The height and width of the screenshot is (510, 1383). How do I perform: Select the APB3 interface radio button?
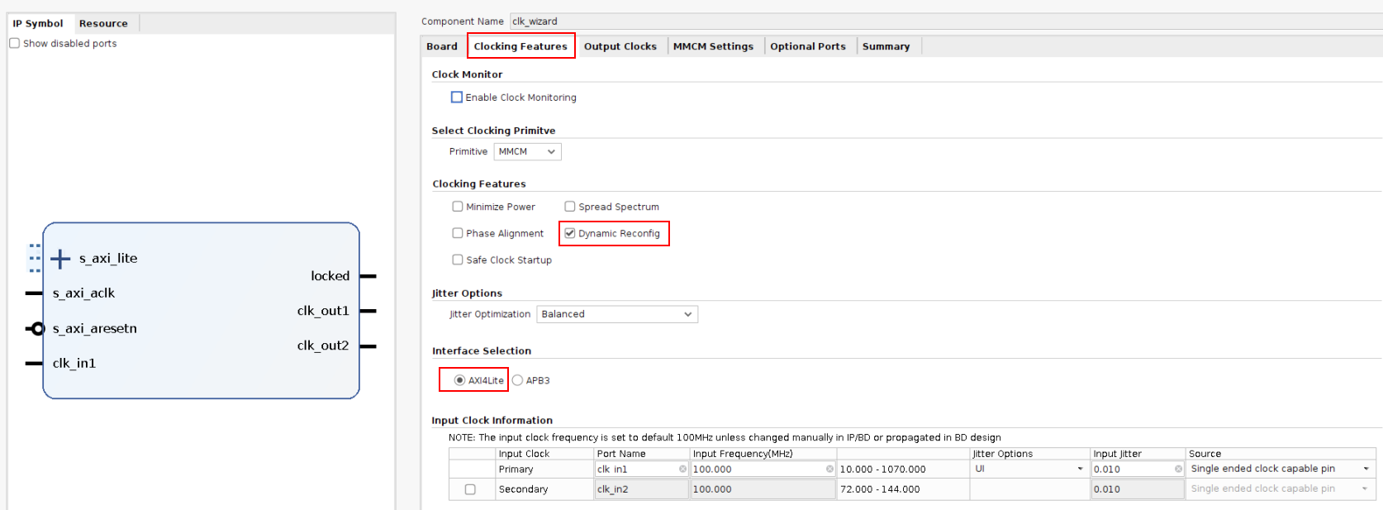click(x=517, y=380)
